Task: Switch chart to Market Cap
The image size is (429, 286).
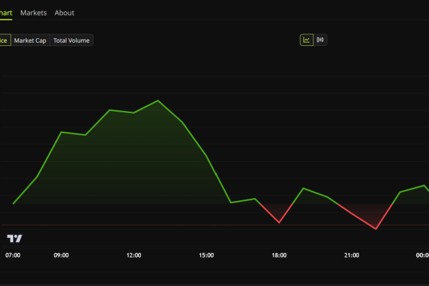Action: tap(30, 40)
